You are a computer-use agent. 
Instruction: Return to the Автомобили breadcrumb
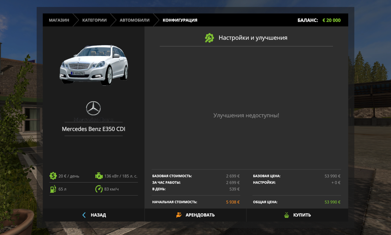tap(134, 20)
